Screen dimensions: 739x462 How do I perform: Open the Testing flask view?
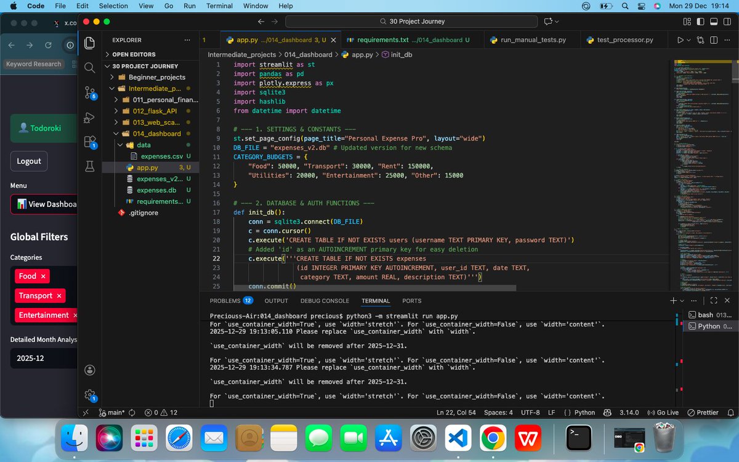(90, 166)
